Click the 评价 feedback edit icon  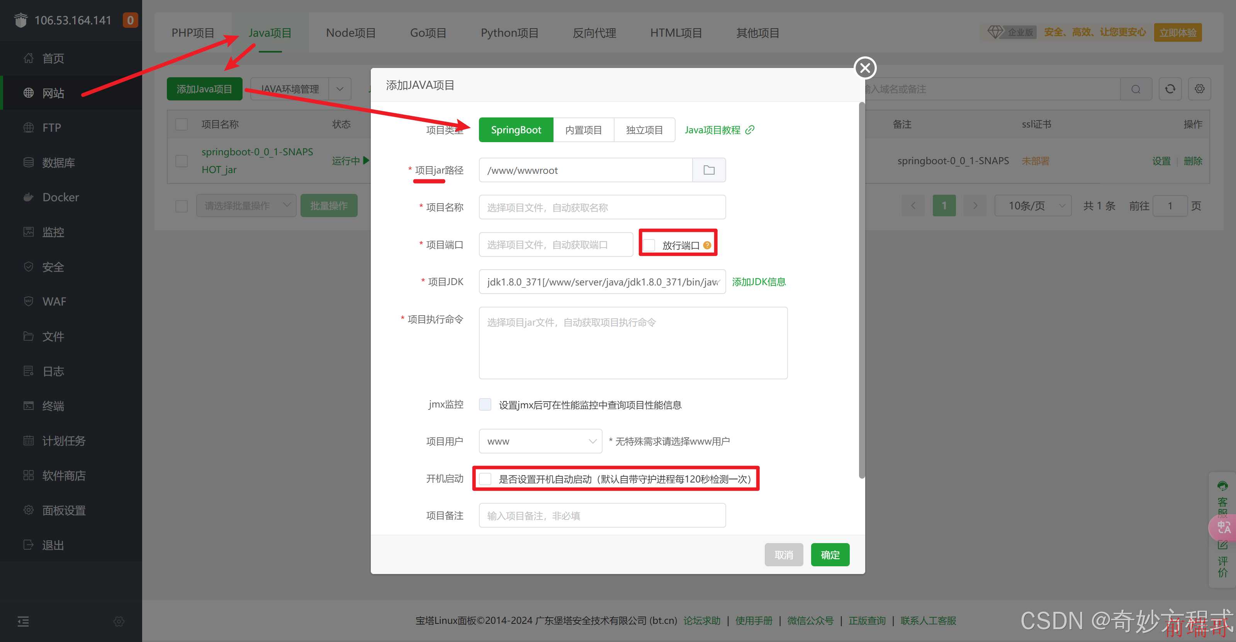(x=1222, y=545)
